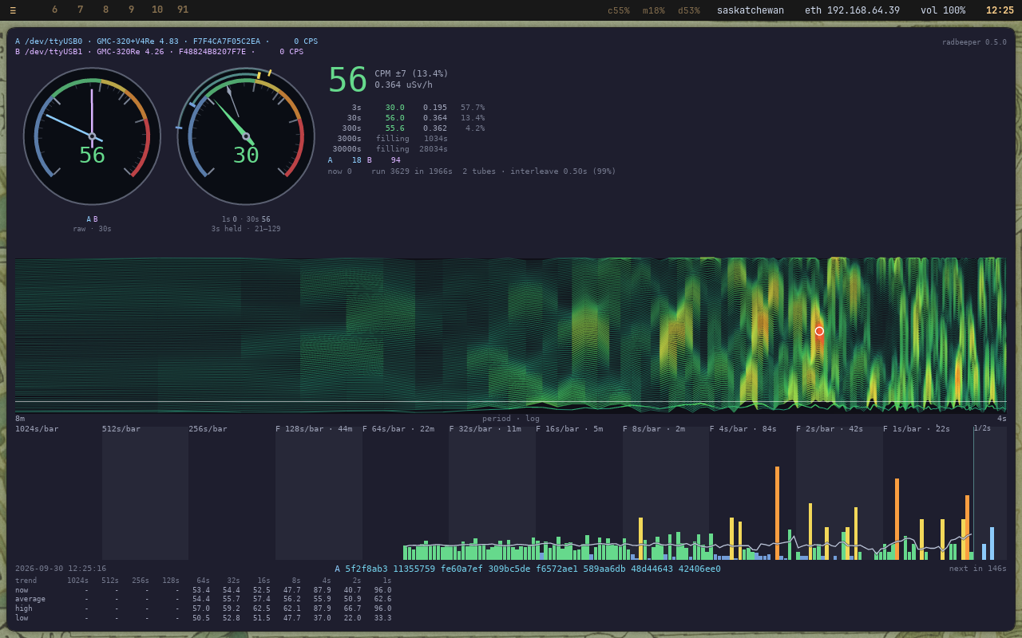Click the clock showing 12:25
The image size is (1022, 638).
1000,10
